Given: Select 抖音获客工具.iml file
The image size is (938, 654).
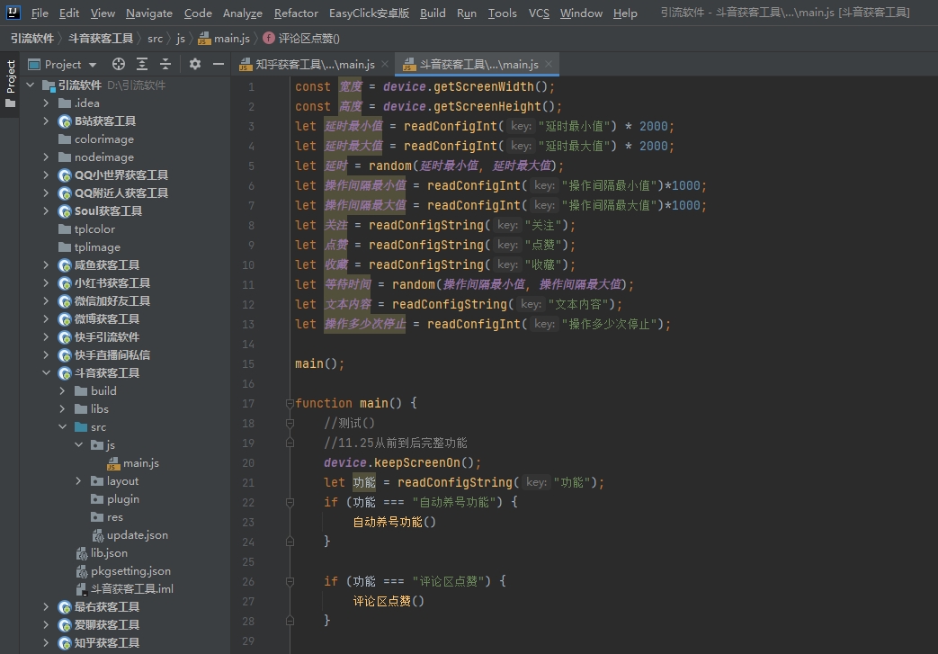Looking at the screenshot, I should [124, 588].
